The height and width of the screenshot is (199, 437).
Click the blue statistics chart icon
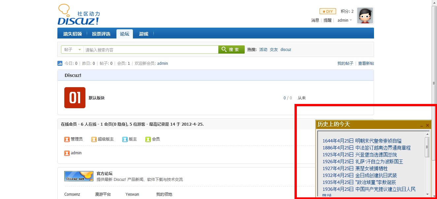pos(60,63)
